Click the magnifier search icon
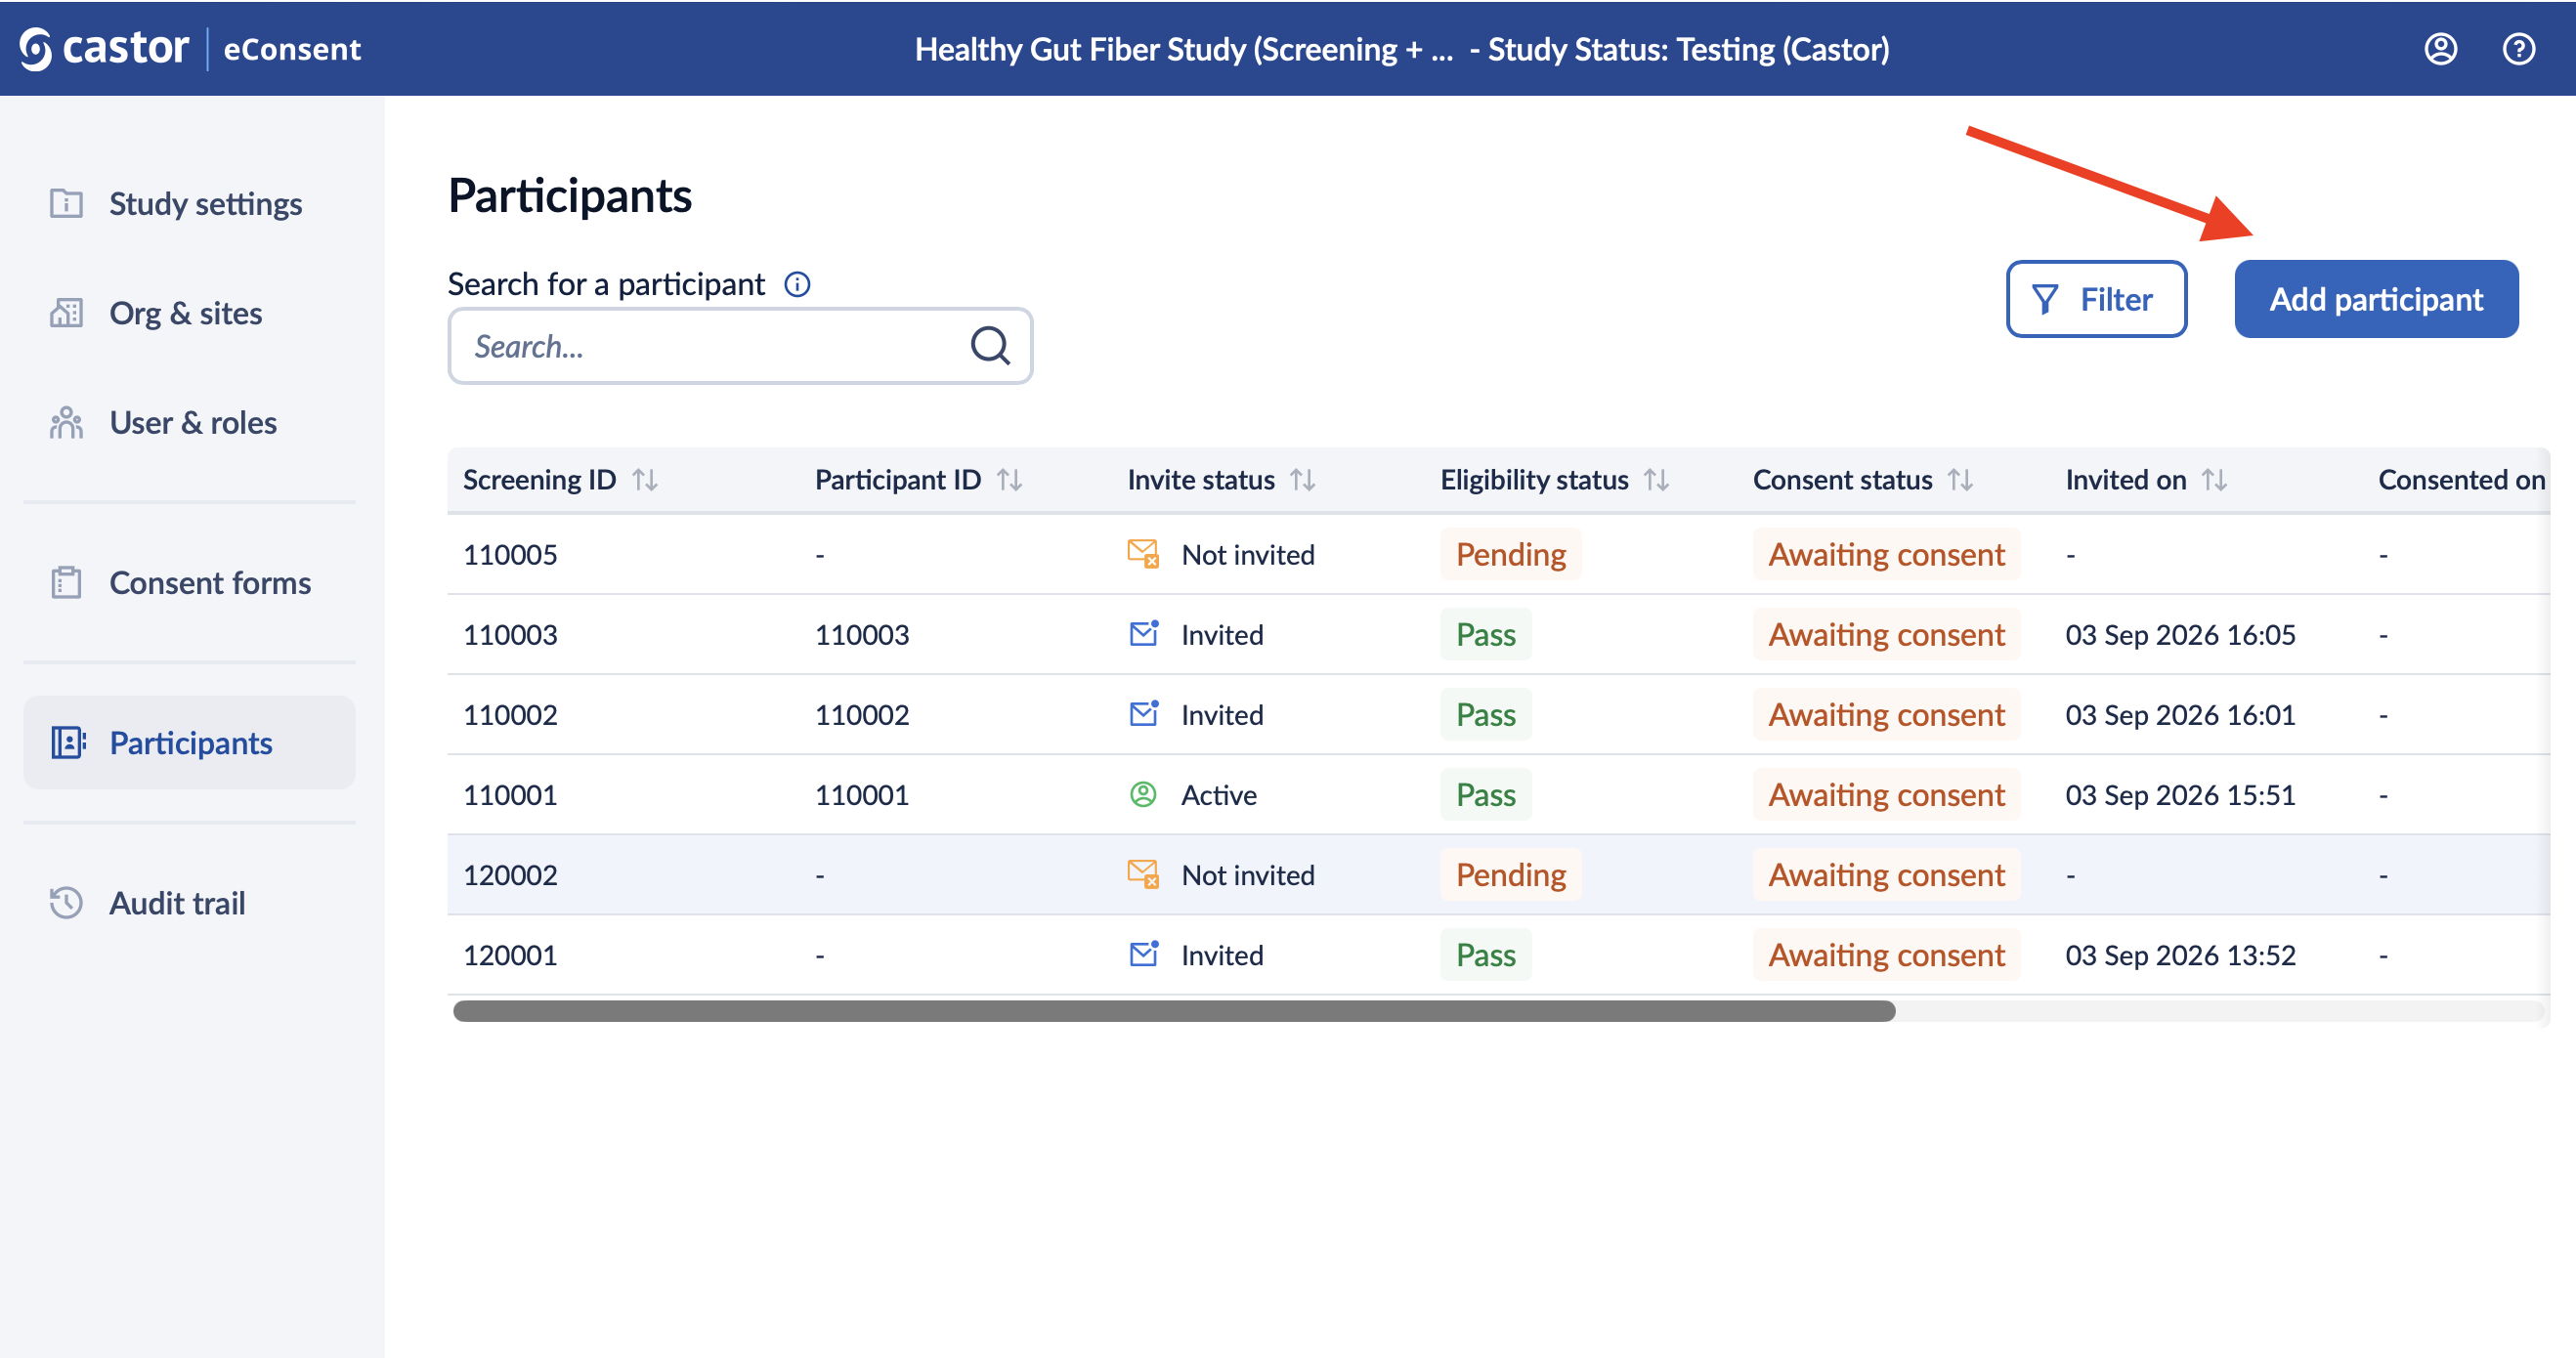The image size is (2576, 1358). pos(990,346)
